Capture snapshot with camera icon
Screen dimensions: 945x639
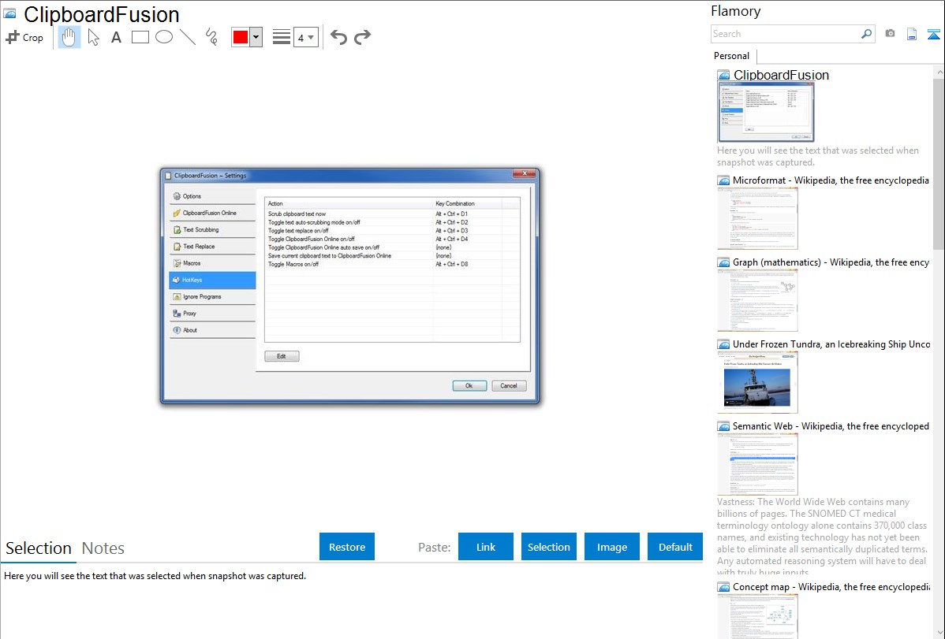pyautogui.click(x=890, y=34)
